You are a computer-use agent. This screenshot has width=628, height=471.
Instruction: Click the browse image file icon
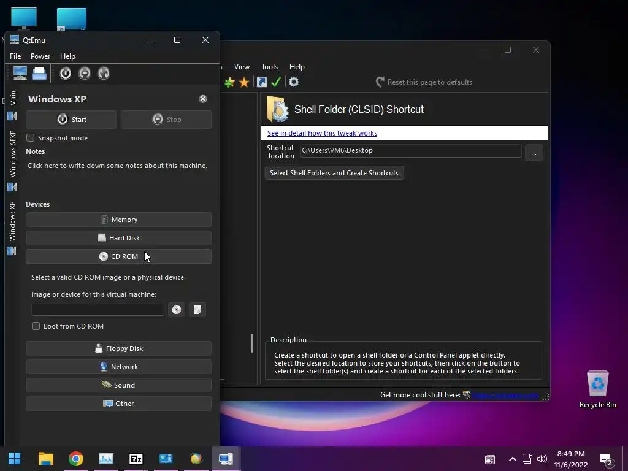197,310
